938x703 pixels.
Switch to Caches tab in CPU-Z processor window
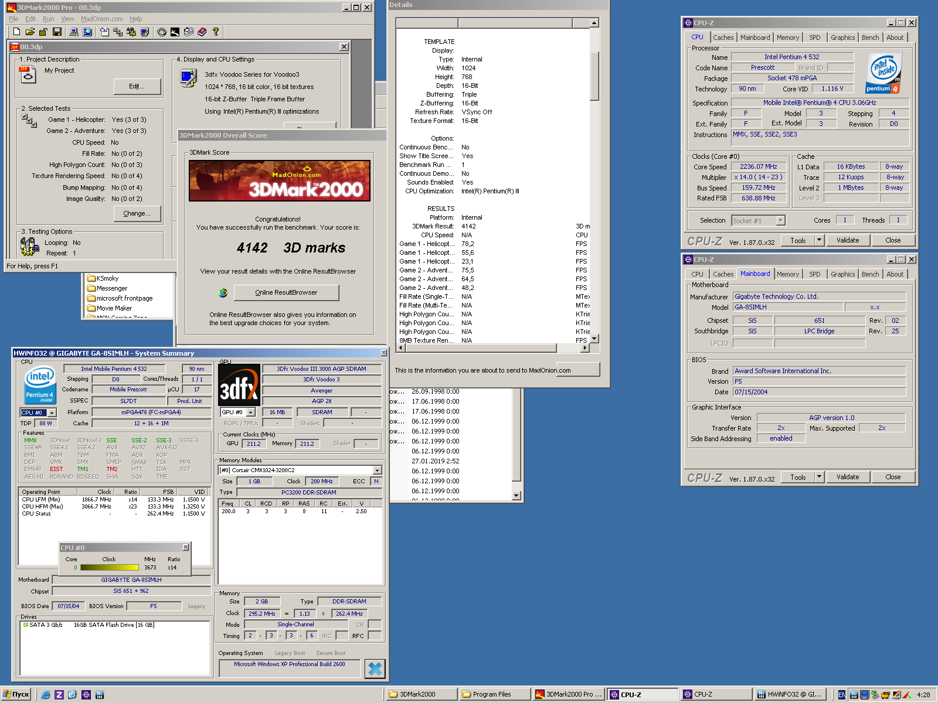(x=723, y=37)
